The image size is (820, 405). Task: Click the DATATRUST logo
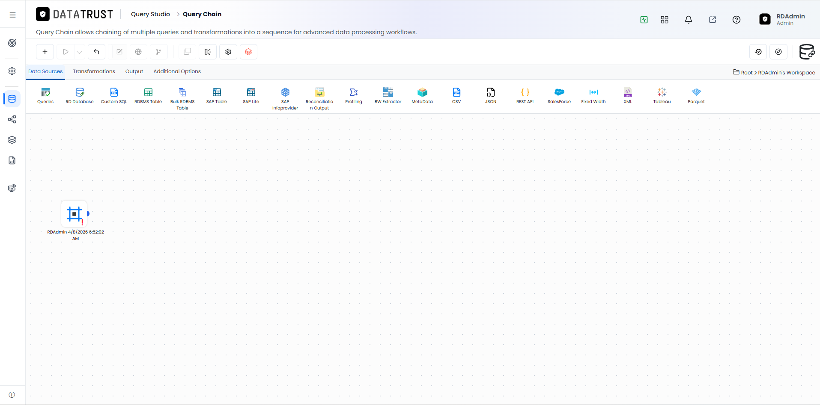pos(75,15)
